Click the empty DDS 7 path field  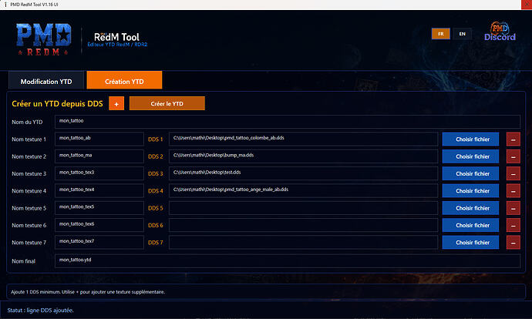(x=303, y=243)
